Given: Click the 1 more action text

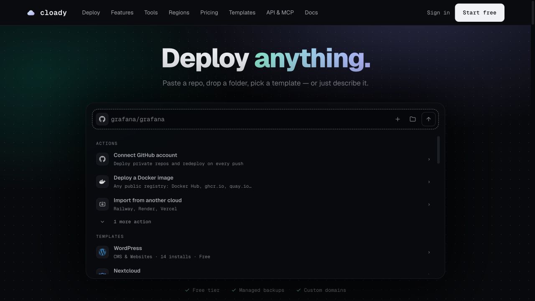Looking at the screenshot, I should coord(132,222).
